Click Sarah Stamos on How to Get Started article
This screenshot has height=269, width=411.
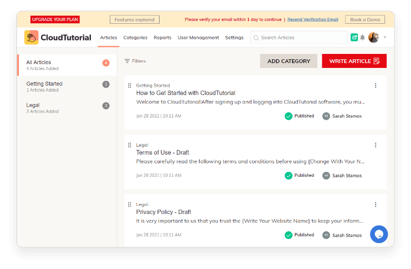pyautogui.click(x=347, y=116)
